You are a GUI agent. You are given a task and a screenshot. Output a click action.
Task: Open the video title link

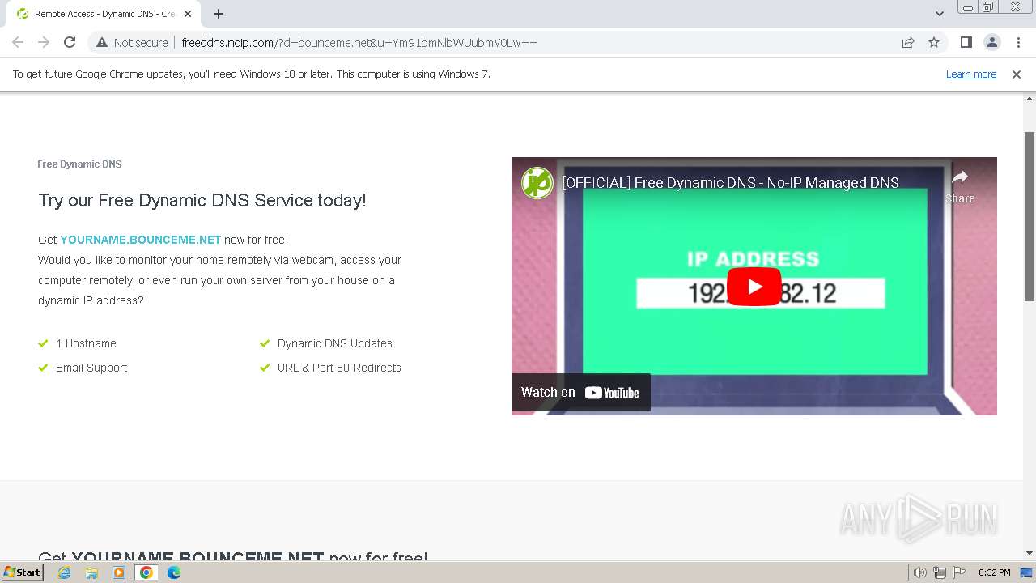point(730,183)
